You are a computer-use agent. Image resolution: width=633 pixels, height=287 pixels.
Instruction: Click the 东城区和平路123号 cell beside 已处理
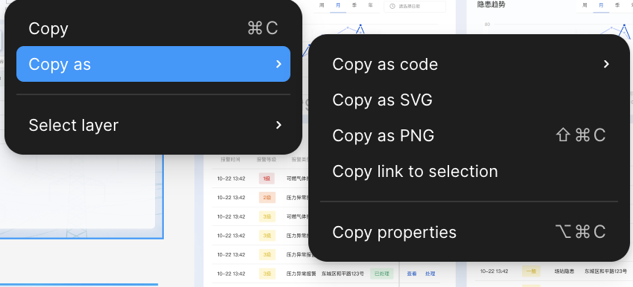click(343, 274)
